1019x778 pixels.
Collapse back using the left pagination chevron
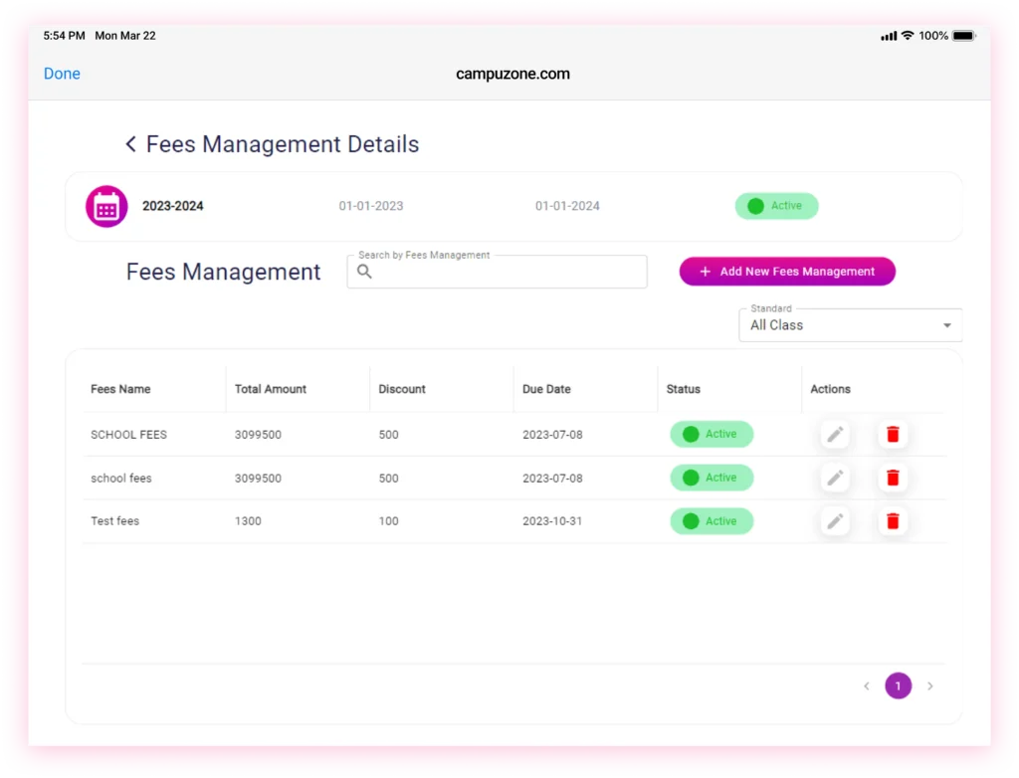point(866,685)
